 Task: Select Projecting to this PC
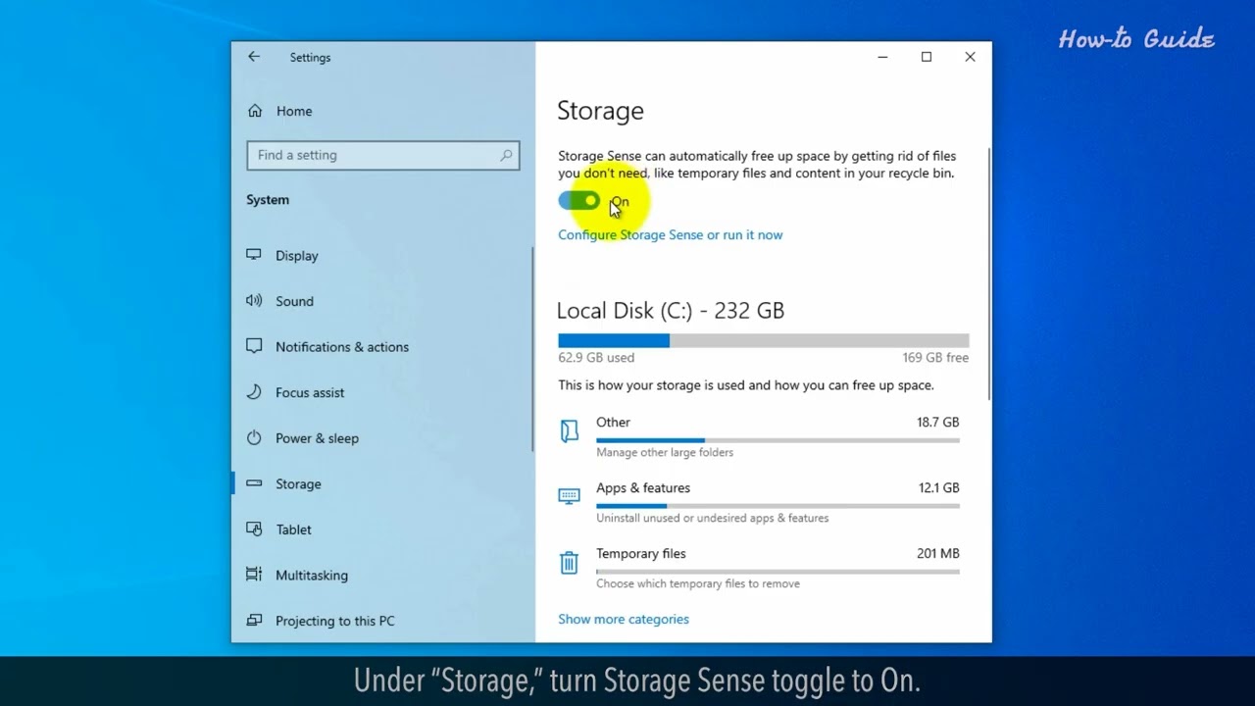[x=335, y=621]
